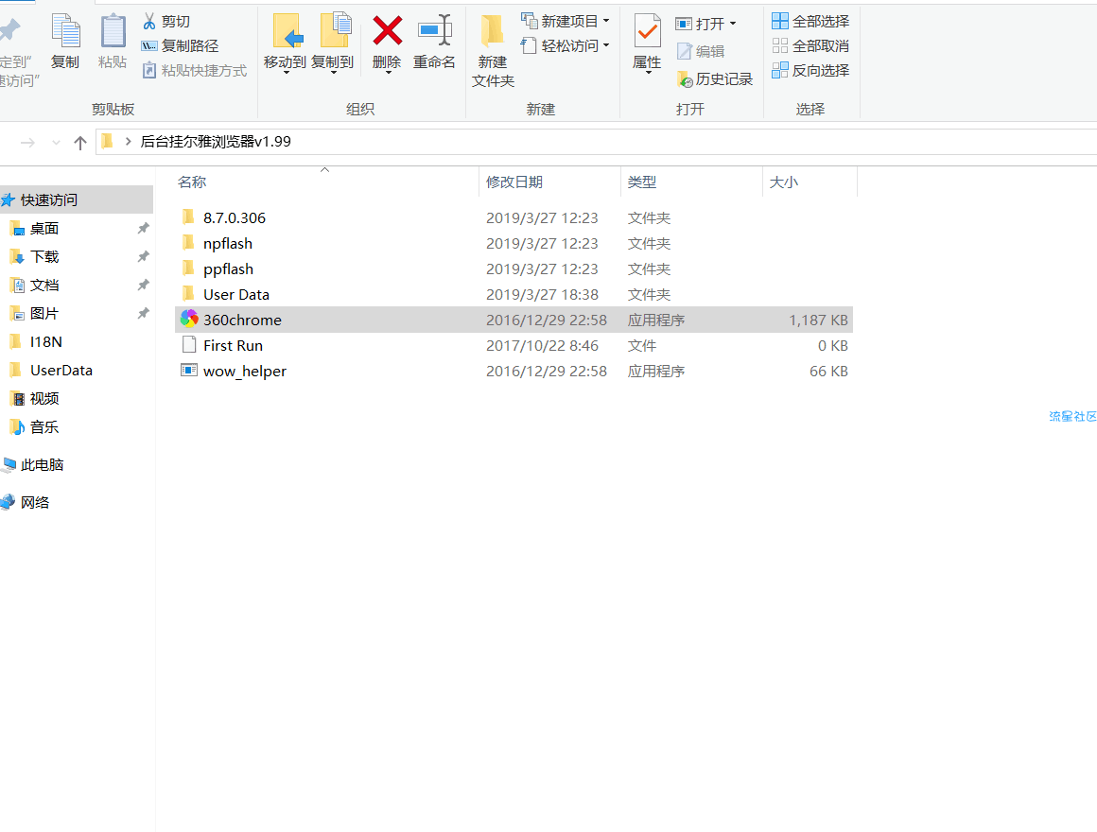Click the pin icon next to 桌面
This screenshot has height=832, width=1097.
point(143,228)
